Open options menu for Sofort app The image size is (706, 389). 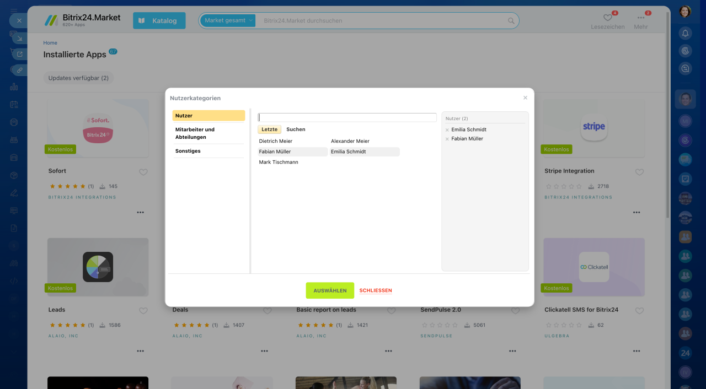coord(141,212)
